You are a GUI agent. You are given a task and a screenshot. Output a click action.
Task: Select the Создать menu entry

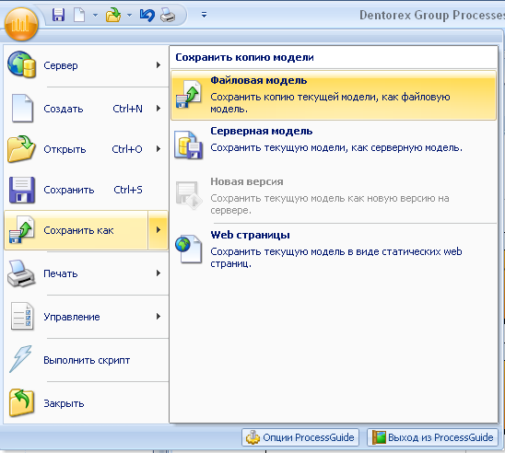click(86, 109)
